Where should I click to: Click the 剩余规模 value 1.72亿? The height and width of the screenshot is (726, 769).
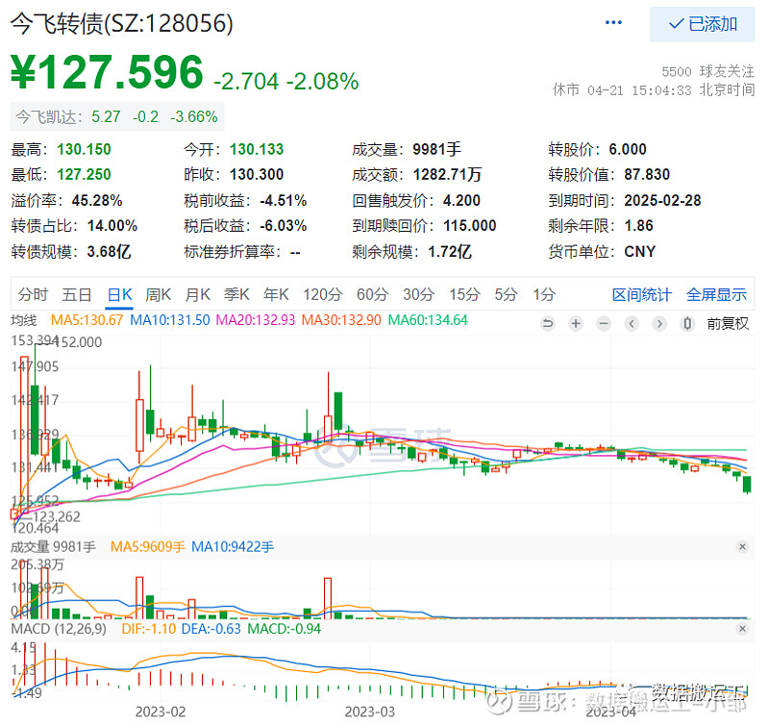pyautogui.click(x=450, y=252)
